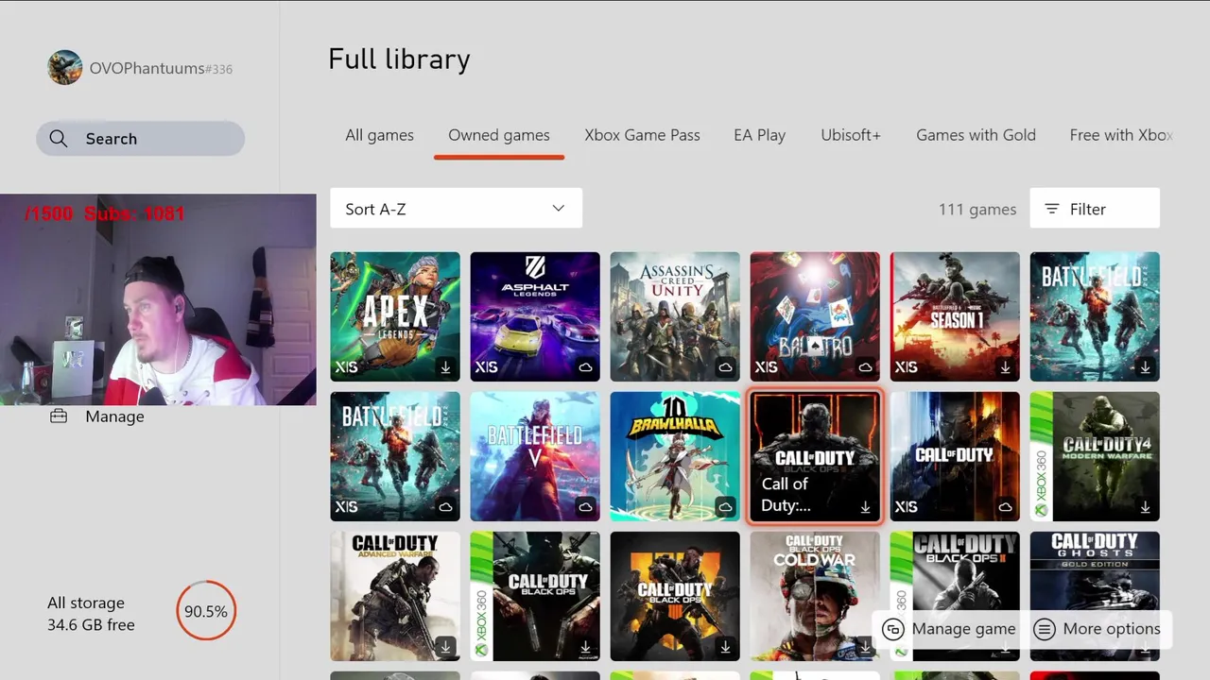1210x680 pixels.
Task: Click download icon on Black Ops 4 tile
Action: click(x=725, y=646)
